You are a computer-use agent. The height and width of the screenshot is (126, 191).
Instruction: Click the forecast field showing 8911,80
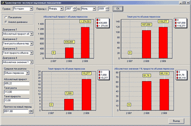click(x=16, y=111)
